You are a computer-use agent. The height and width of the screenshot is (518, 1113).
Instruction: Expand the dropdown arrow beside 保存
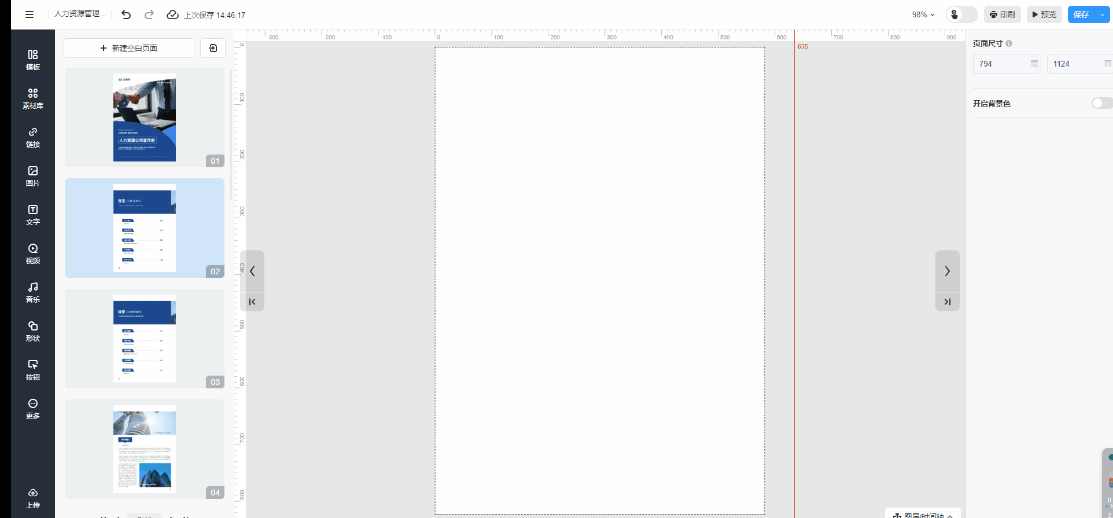(x=1103, y=14)
